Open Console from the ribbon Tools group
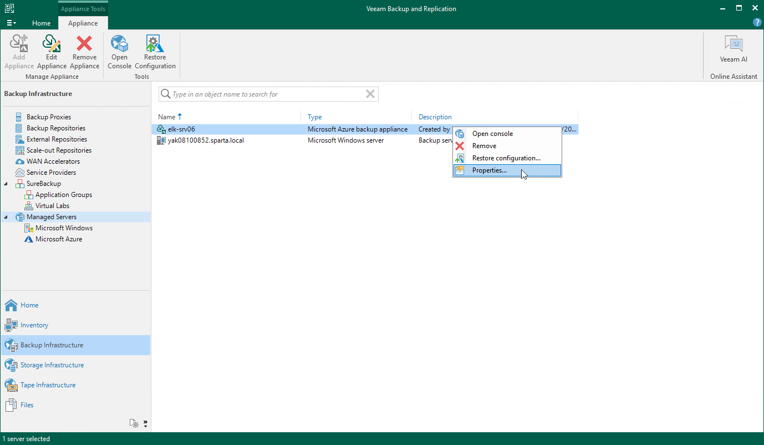764x445 pixels. pos(119,52)
